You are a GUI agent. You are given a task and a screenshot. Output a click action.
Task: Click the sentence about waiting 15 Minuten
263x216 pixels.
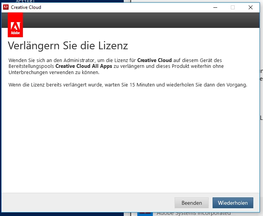(x=128, y=85)
